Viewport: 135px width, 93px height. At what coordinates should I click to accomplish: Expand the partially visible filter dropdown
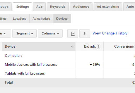pos(5,34)
